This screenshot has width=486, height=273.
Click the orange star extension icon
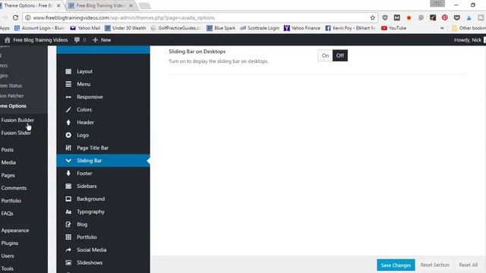coord(409,17)
